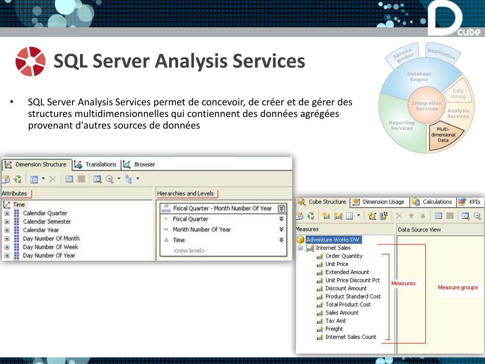Click Move Down arrow in Cube toolbar
This screenshot has height=364, width=485.
click(x=423, y=216)
